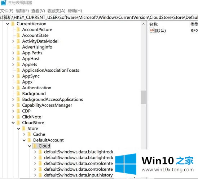Click the (默认) string value icon
Image resolution: width=198 pixels, height=179 pixels.
pos(152,30)
